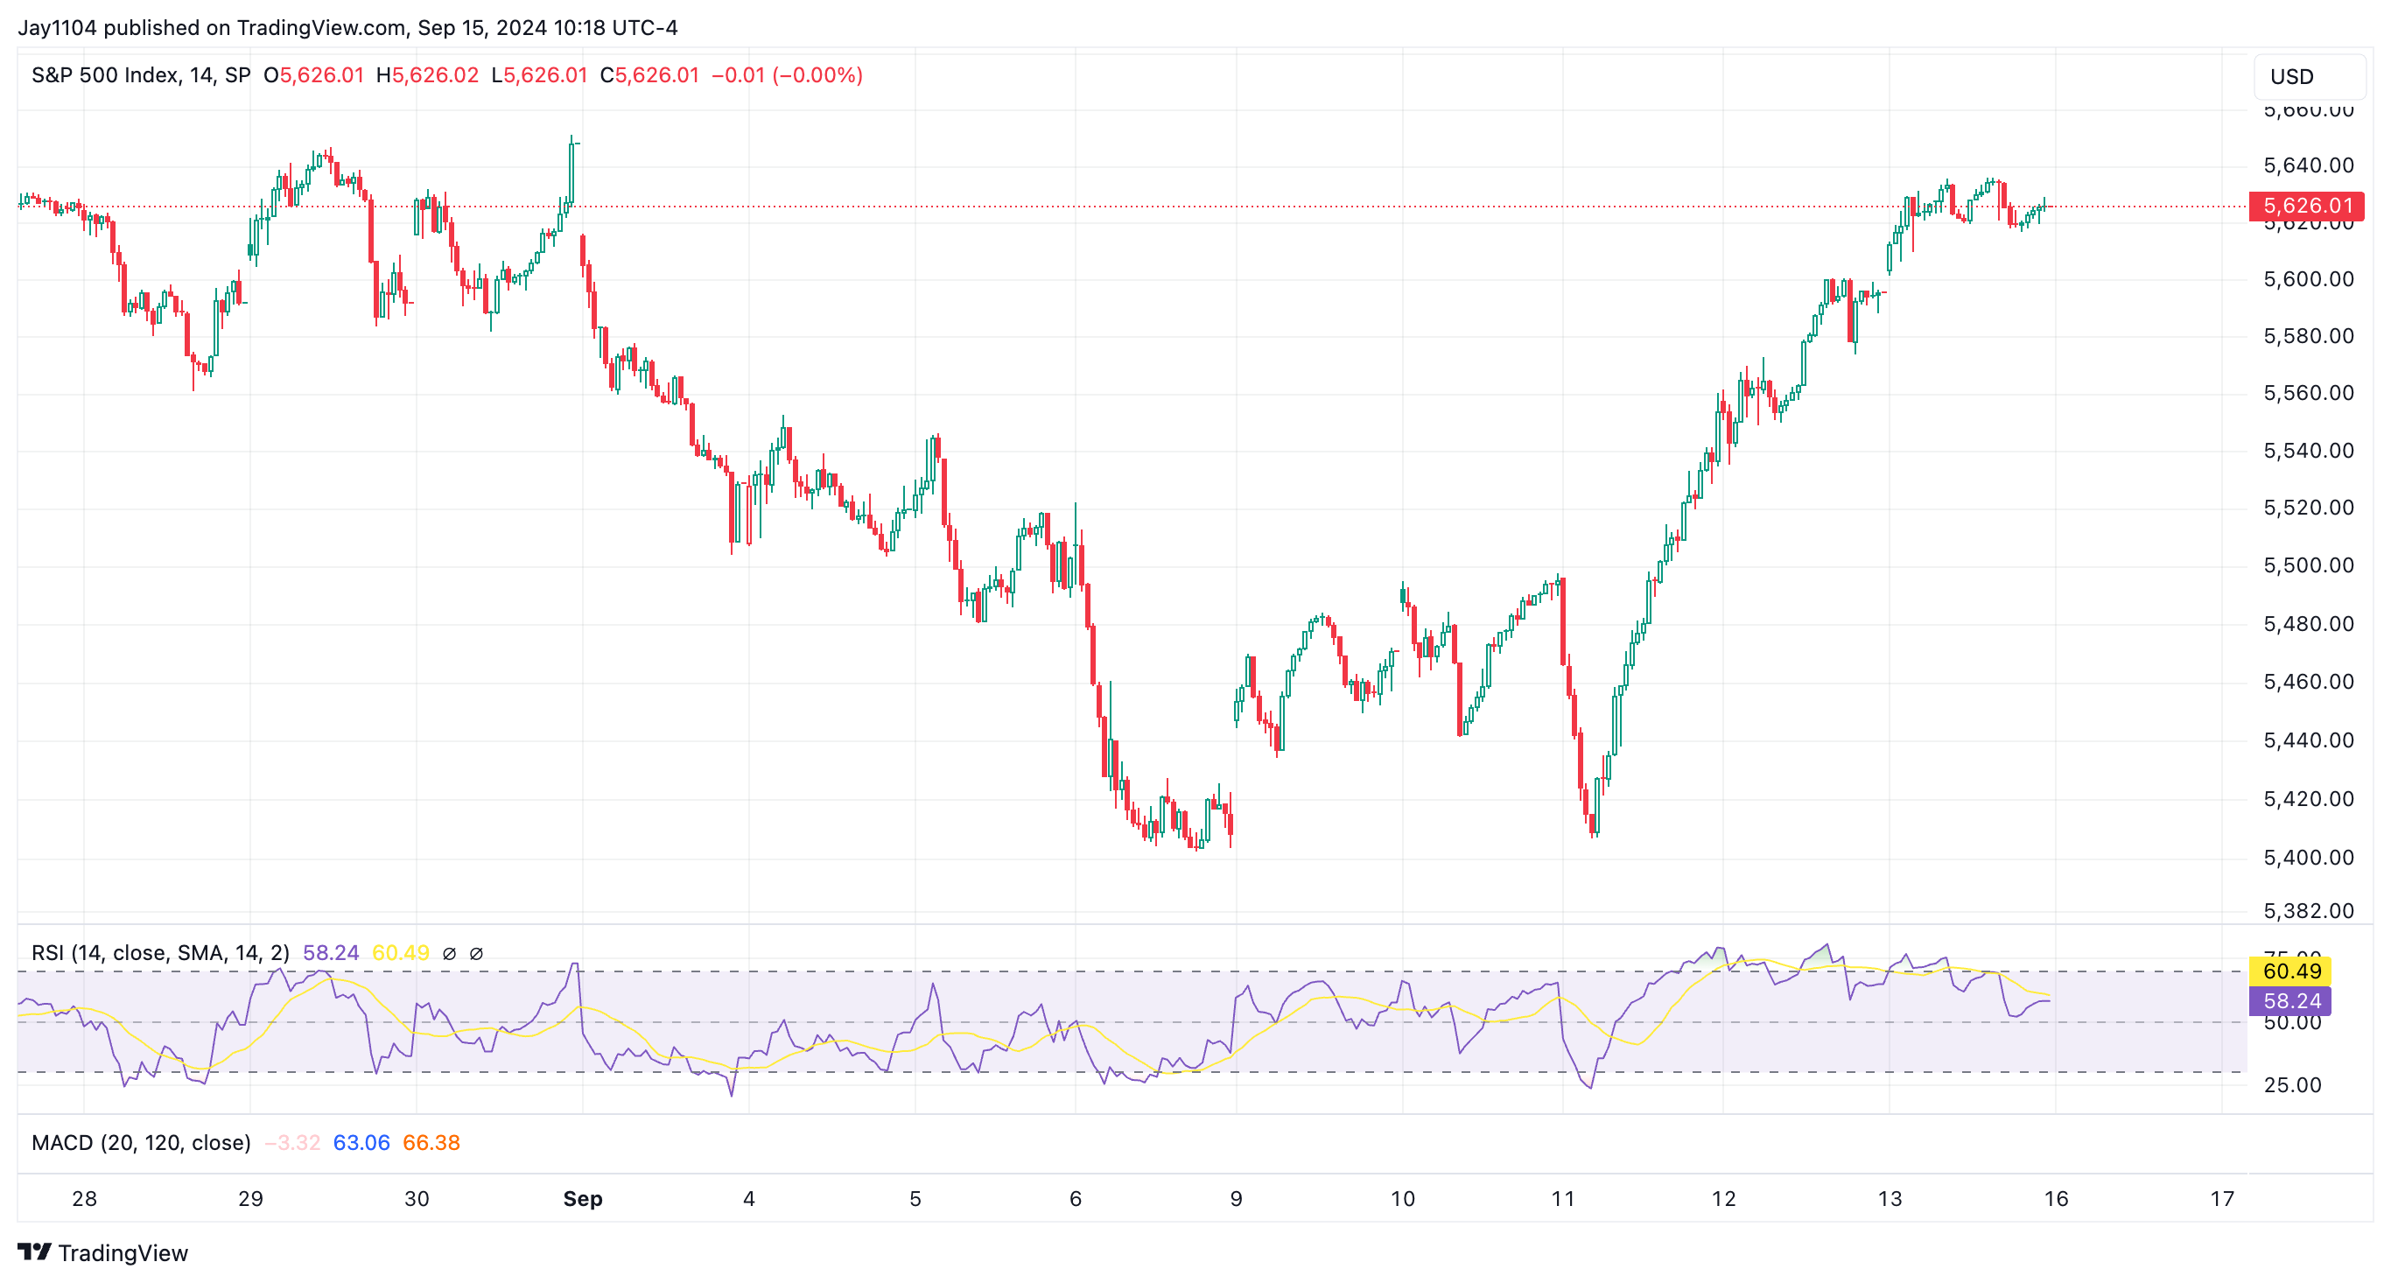Click date 5 on the time axis

915,1198
